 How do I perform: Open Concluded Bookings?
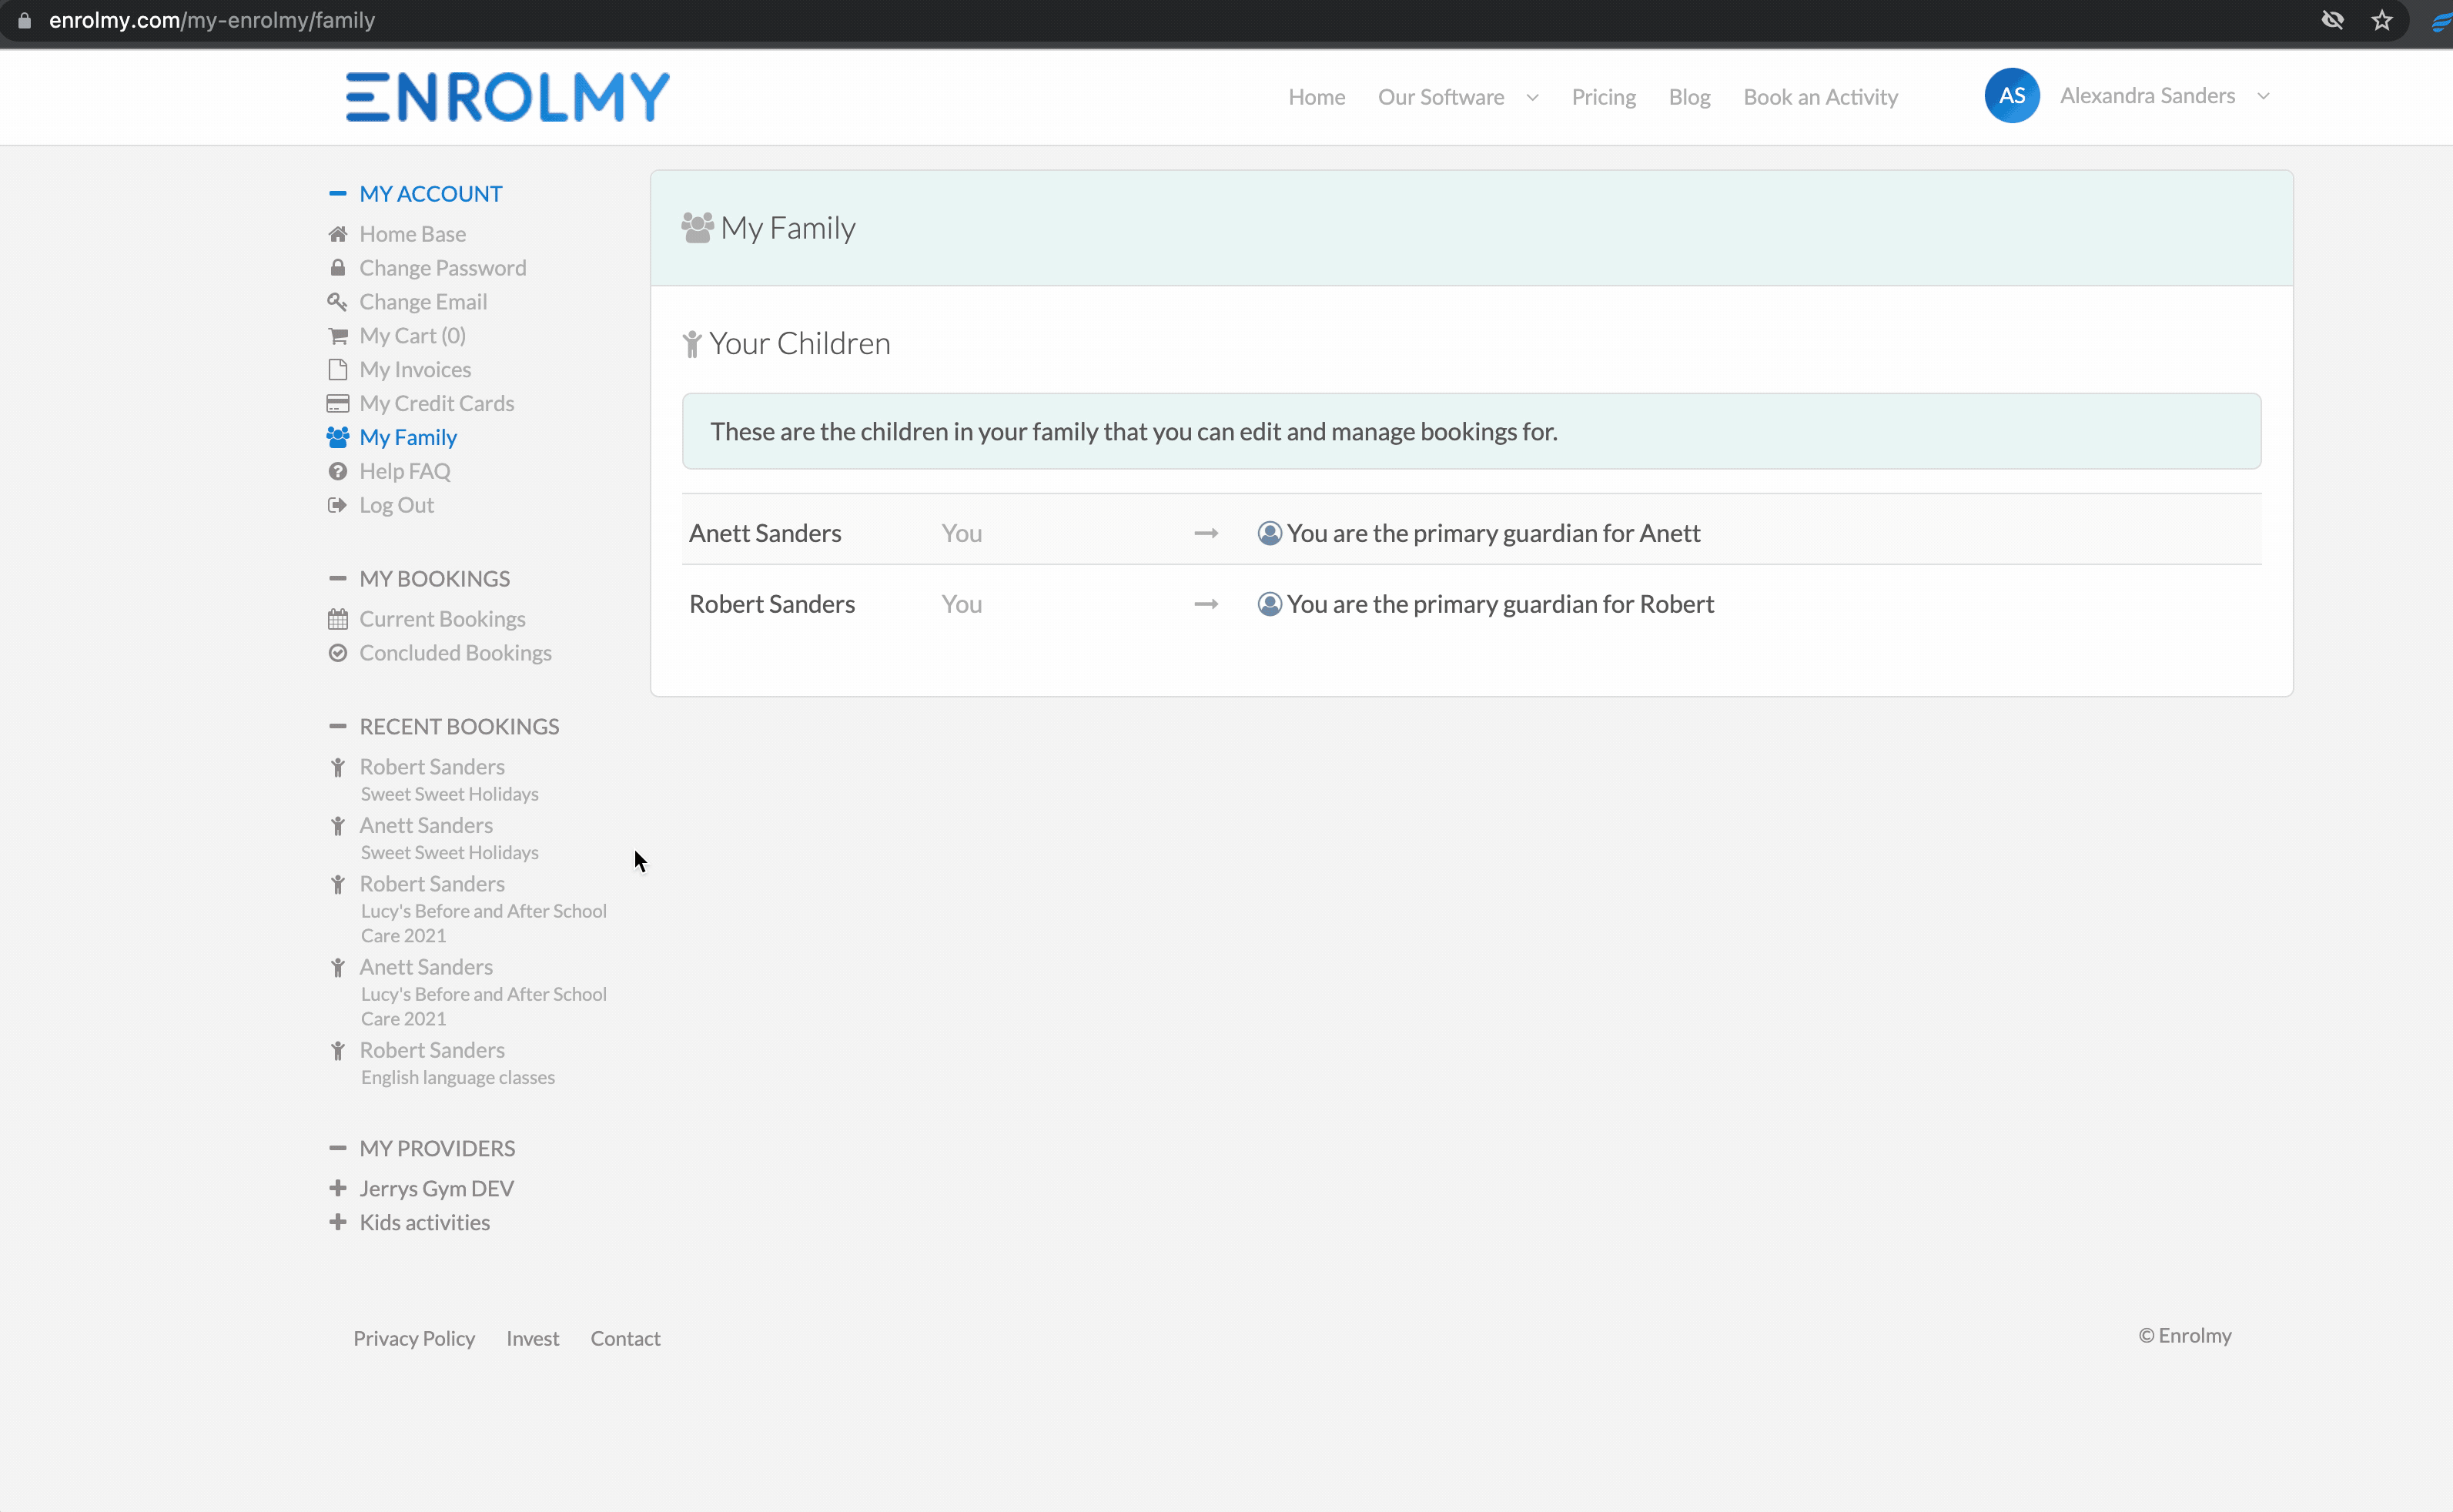coord(455,653)
